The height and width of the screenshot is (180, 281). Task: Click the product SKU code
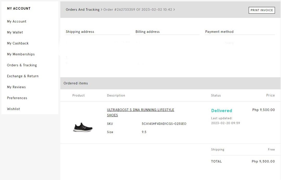pos(164,124)
